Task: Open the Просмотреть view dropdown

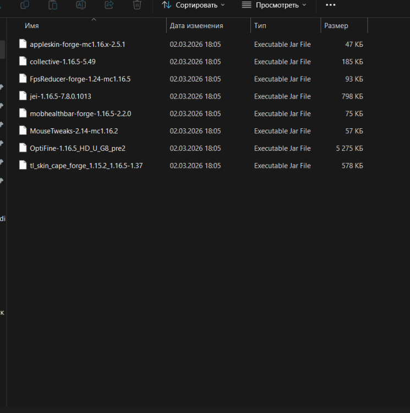Action: (x=274, y=5)
